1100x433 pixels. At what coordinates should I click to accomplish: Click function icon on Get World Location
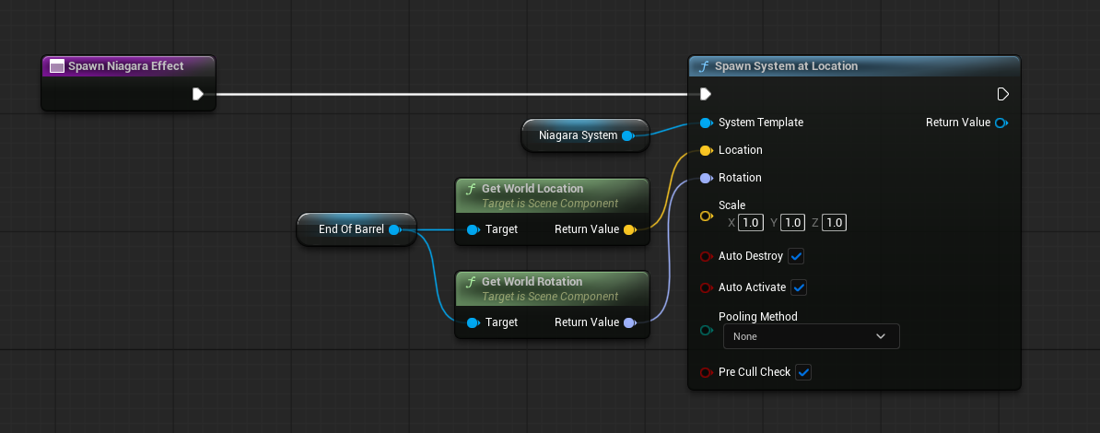[x=472, y=189]
